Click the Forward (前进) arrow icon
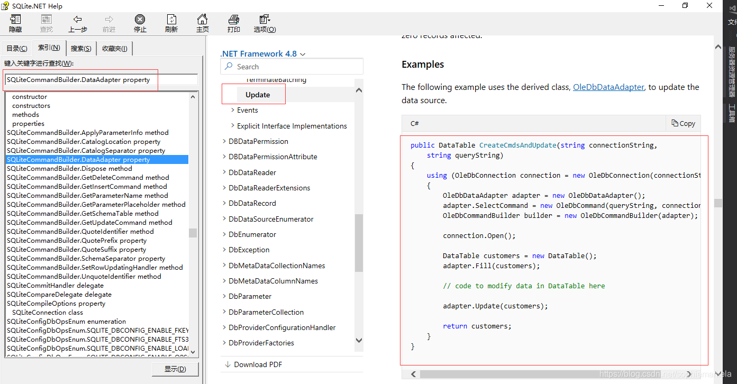 [109, 20]
